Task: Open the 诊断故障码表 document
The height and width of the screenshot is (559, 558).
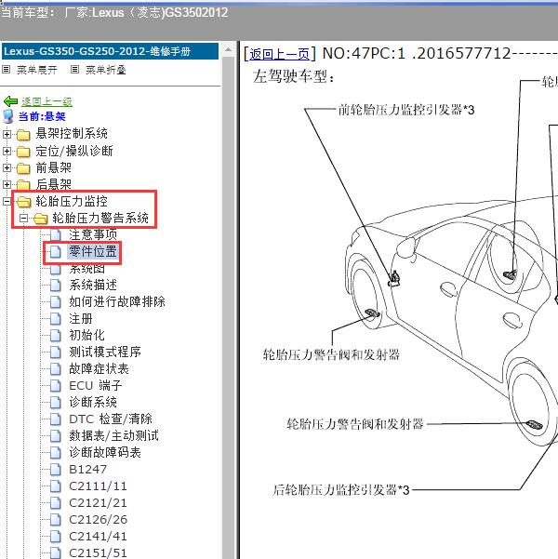Action: pyautogui.click(x=105, y=453)
